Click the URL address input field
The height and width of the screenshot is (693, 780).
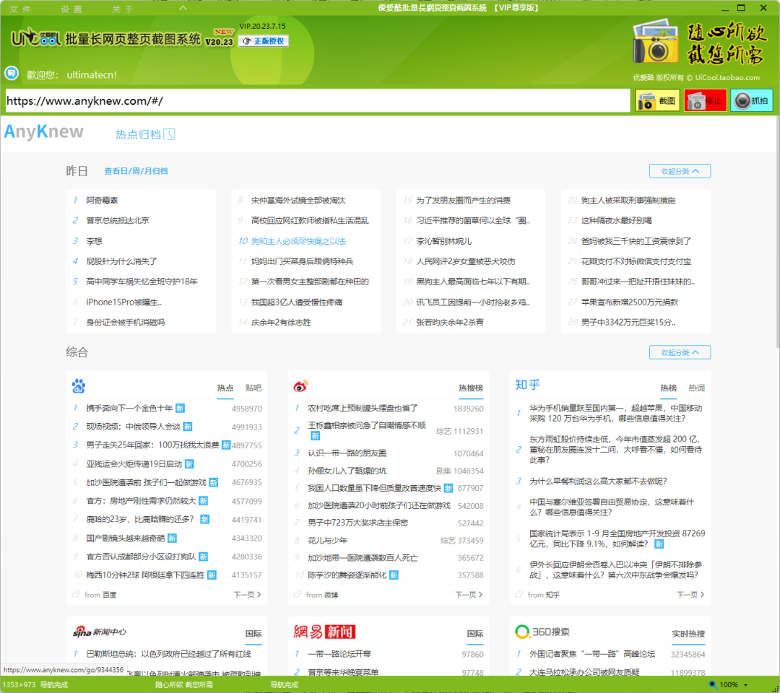[318, 101]
